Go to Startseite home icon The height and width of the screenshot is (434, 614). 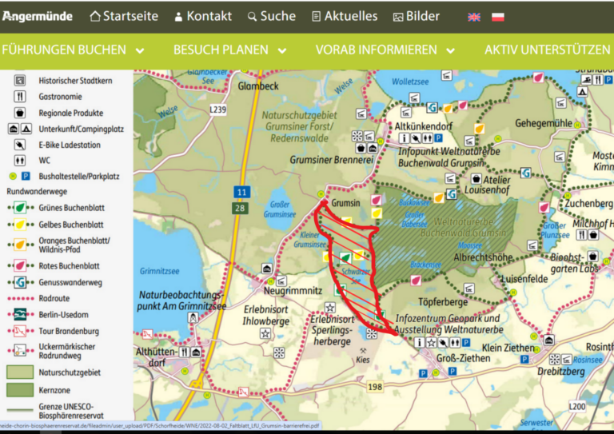(95, 17)
